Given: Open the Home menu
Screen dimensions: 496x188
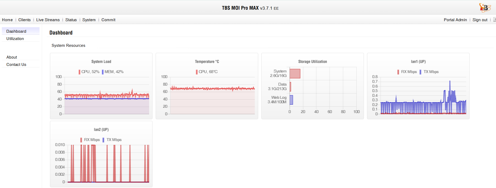Looking at the screenshot, I should tap(7, 20).
